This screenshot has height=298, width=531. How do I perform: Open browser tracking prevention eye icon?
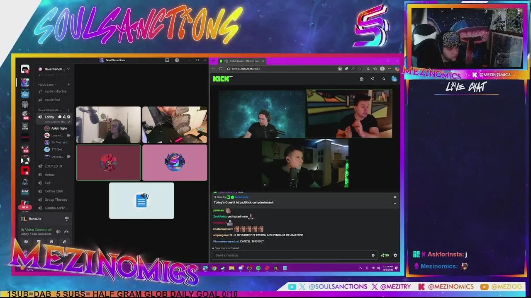click(x=340, y=69)
